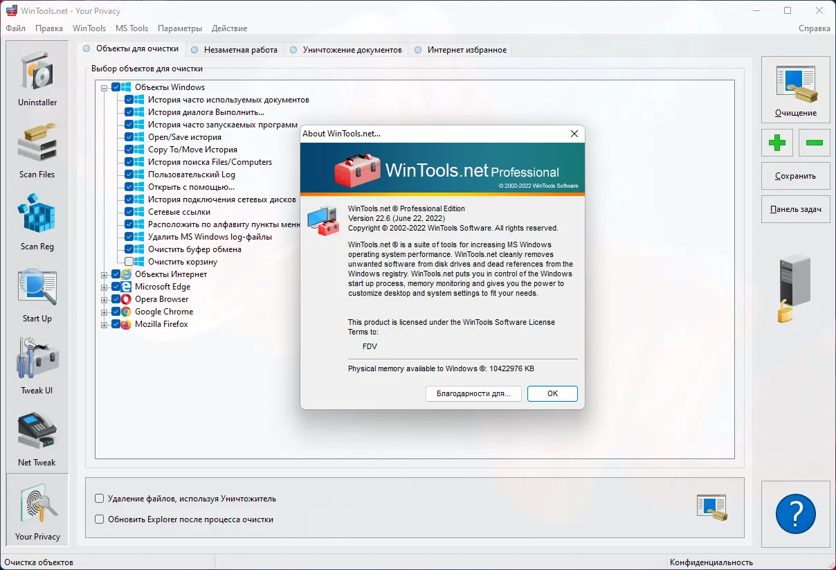Switch to Незаметная работа tab
The image size is (836, 570).
click(234, 50)
